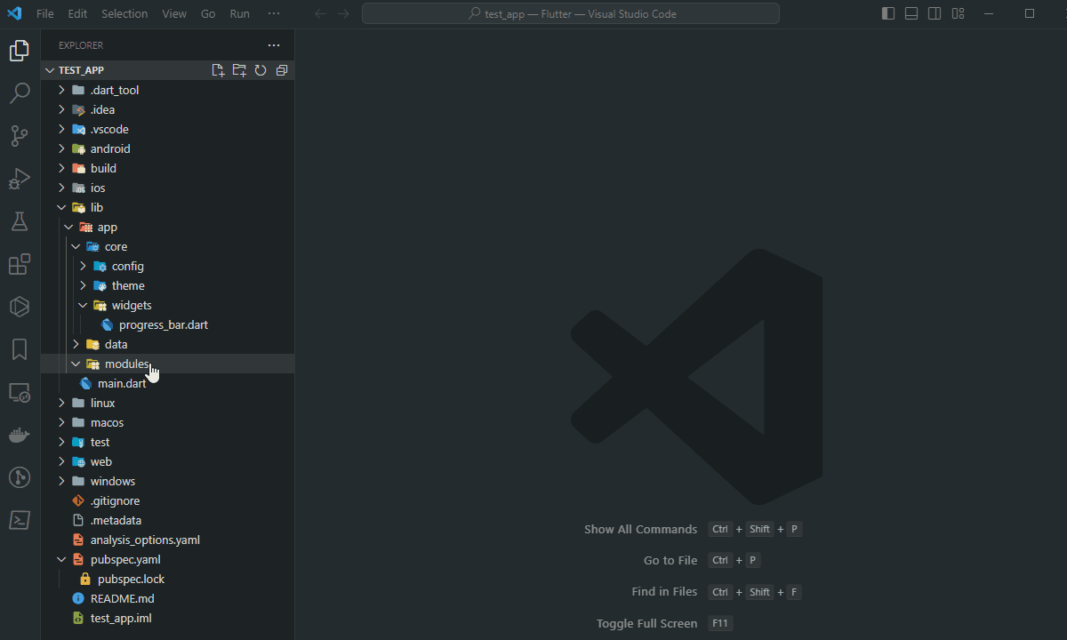Refresh the Explorer file tree
Viewport: 1067px width, 640px height.
[261, 70]
